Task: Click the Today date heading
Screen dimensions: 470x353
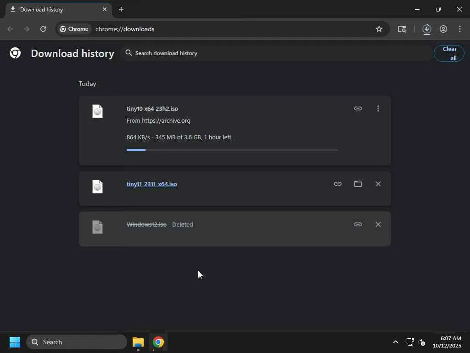Action: pos(87,84)
